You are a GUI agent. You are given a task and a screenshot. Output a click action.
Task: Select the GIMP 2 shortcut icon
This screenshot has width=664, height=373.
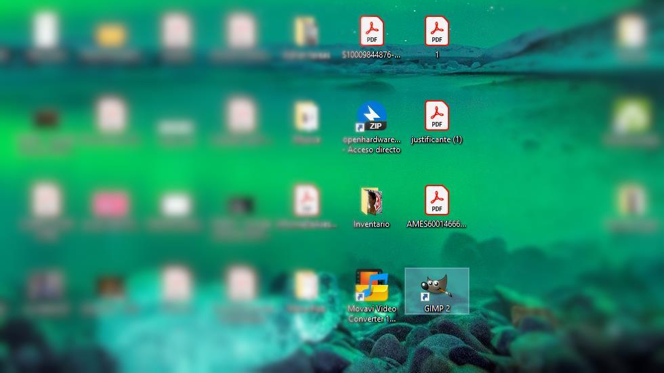[x=436, y=287]
